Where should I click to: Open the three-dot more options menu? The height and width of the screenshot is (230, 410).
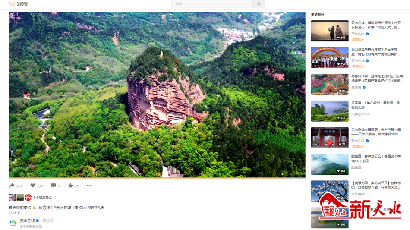click(89, 186)
